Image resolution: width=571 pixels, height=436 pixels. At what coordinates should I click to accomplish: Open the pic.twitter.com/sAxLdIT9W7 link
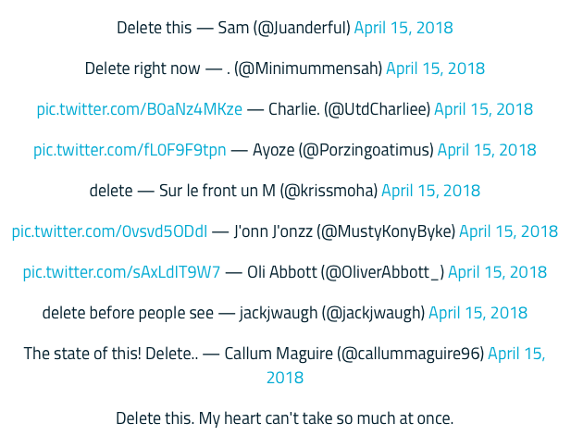point(121,272)
